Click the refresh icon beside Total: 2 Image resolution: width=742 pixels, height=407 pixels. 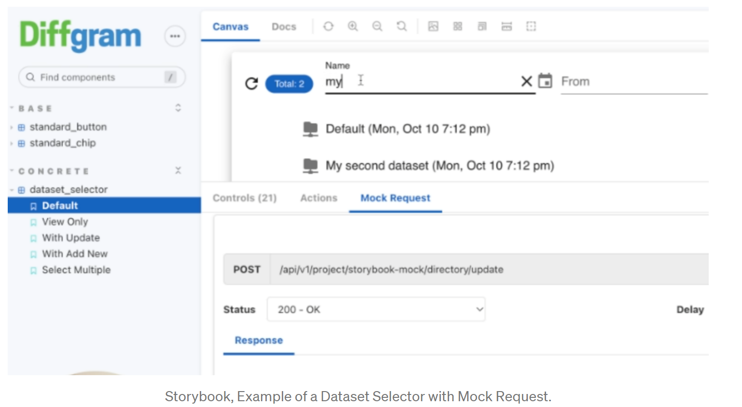(251, 83)
